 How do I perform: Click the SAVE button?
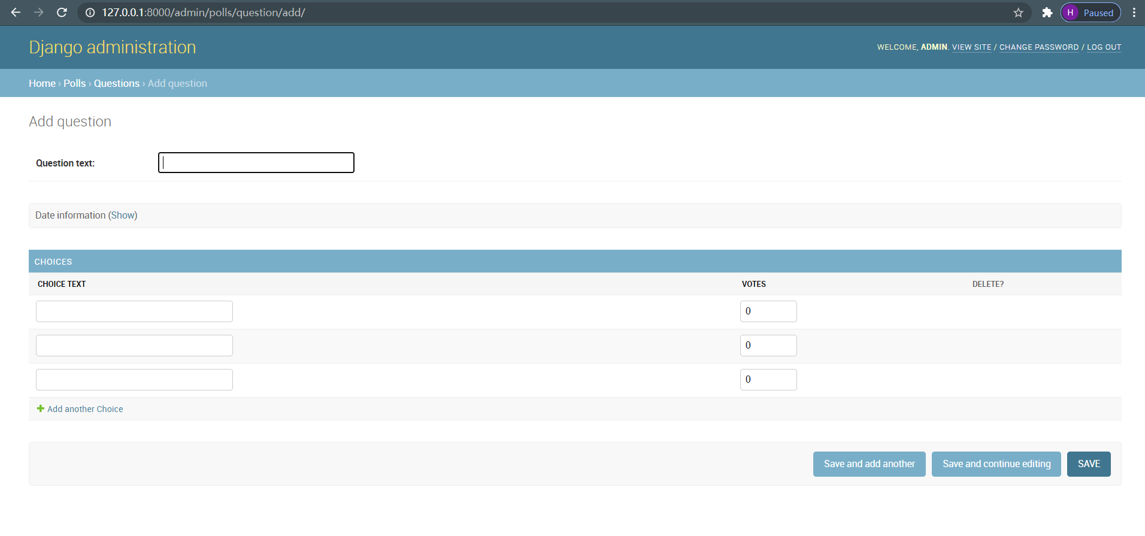[x=1089, y=464]
